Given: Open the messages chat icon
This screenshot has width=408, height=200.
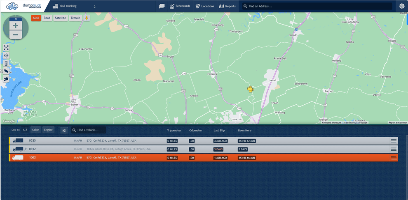Looking at the screenshot, I should tap(162, 6).
